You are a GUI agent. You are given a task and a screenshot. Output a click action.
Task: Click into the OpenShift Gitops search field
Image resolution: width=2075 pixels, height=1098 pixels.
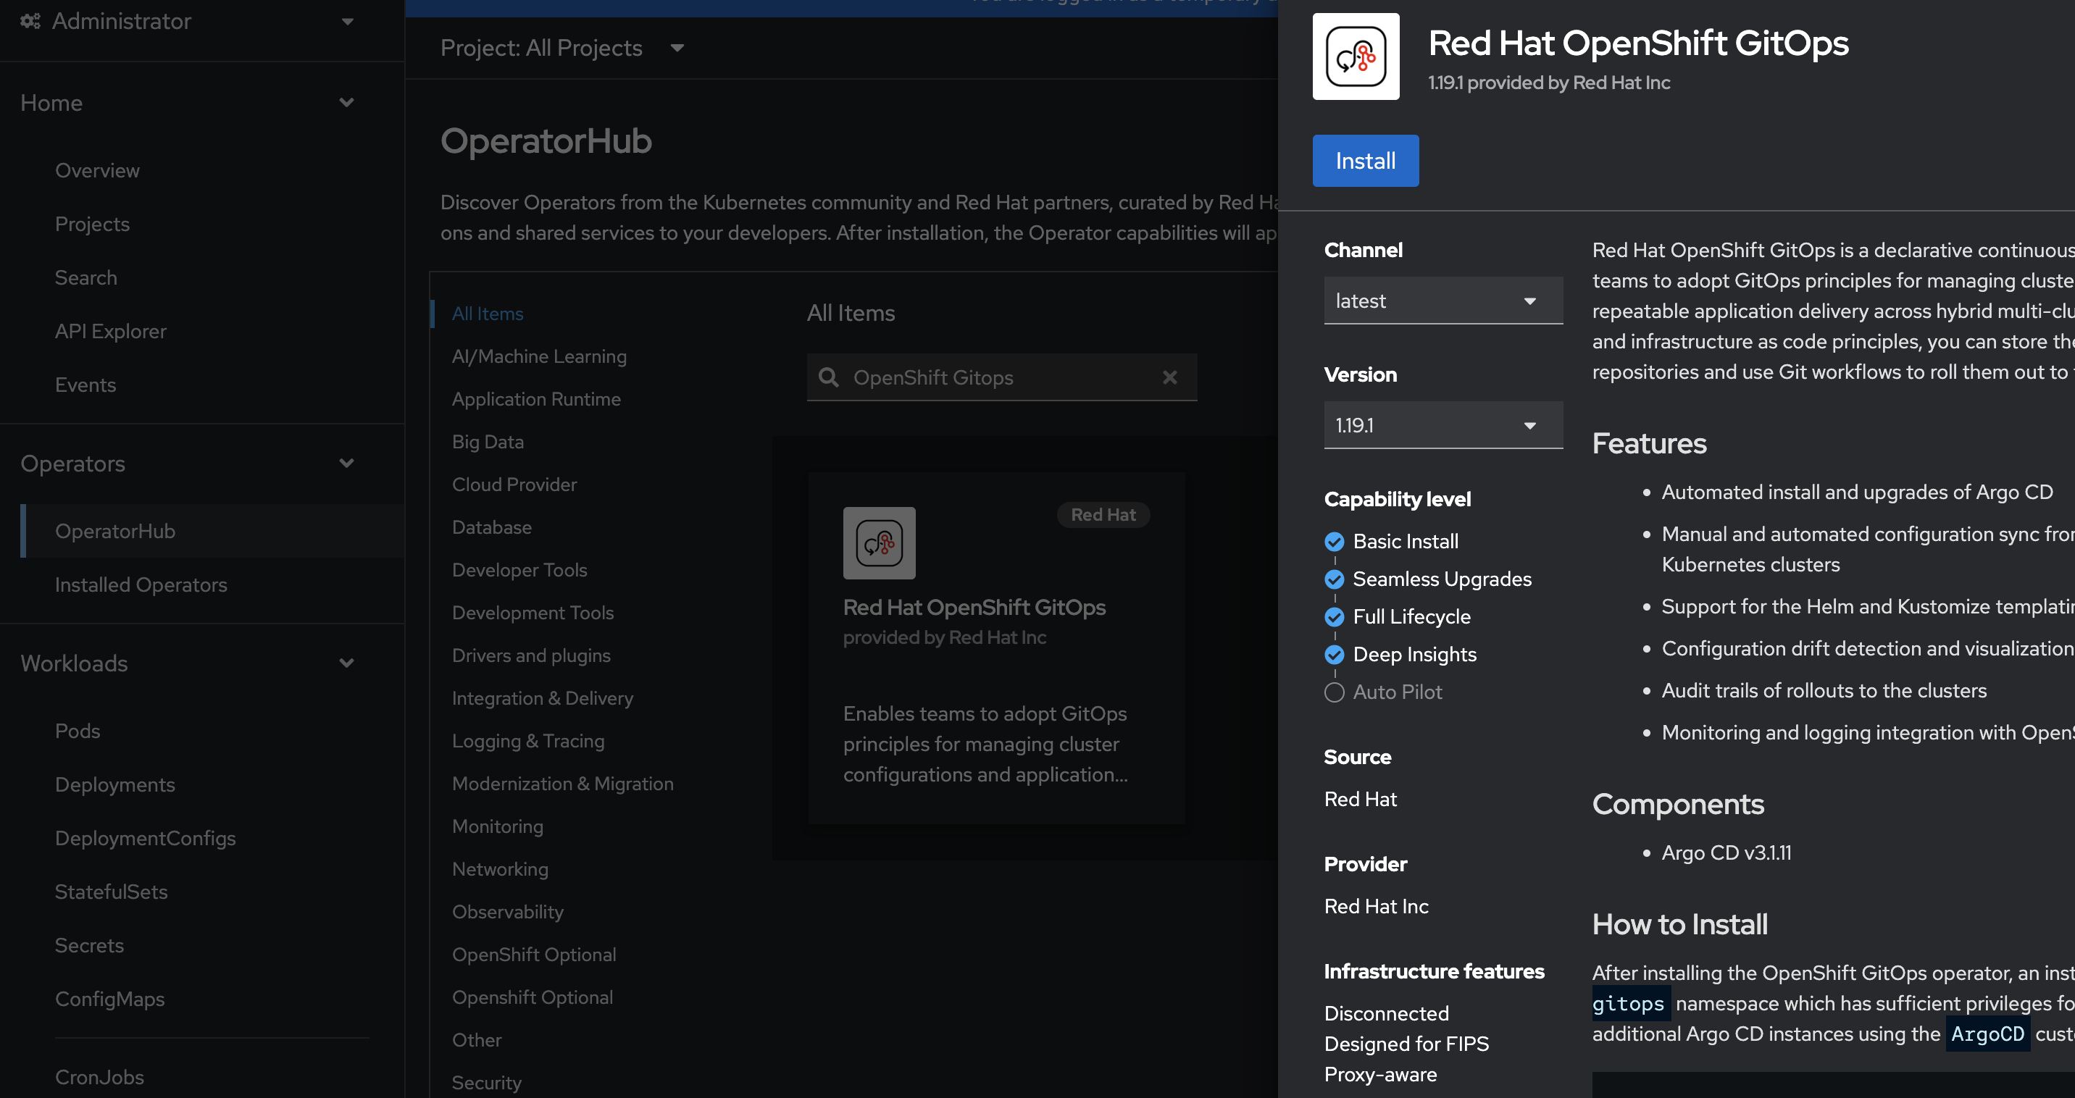(x=999, y=377)
